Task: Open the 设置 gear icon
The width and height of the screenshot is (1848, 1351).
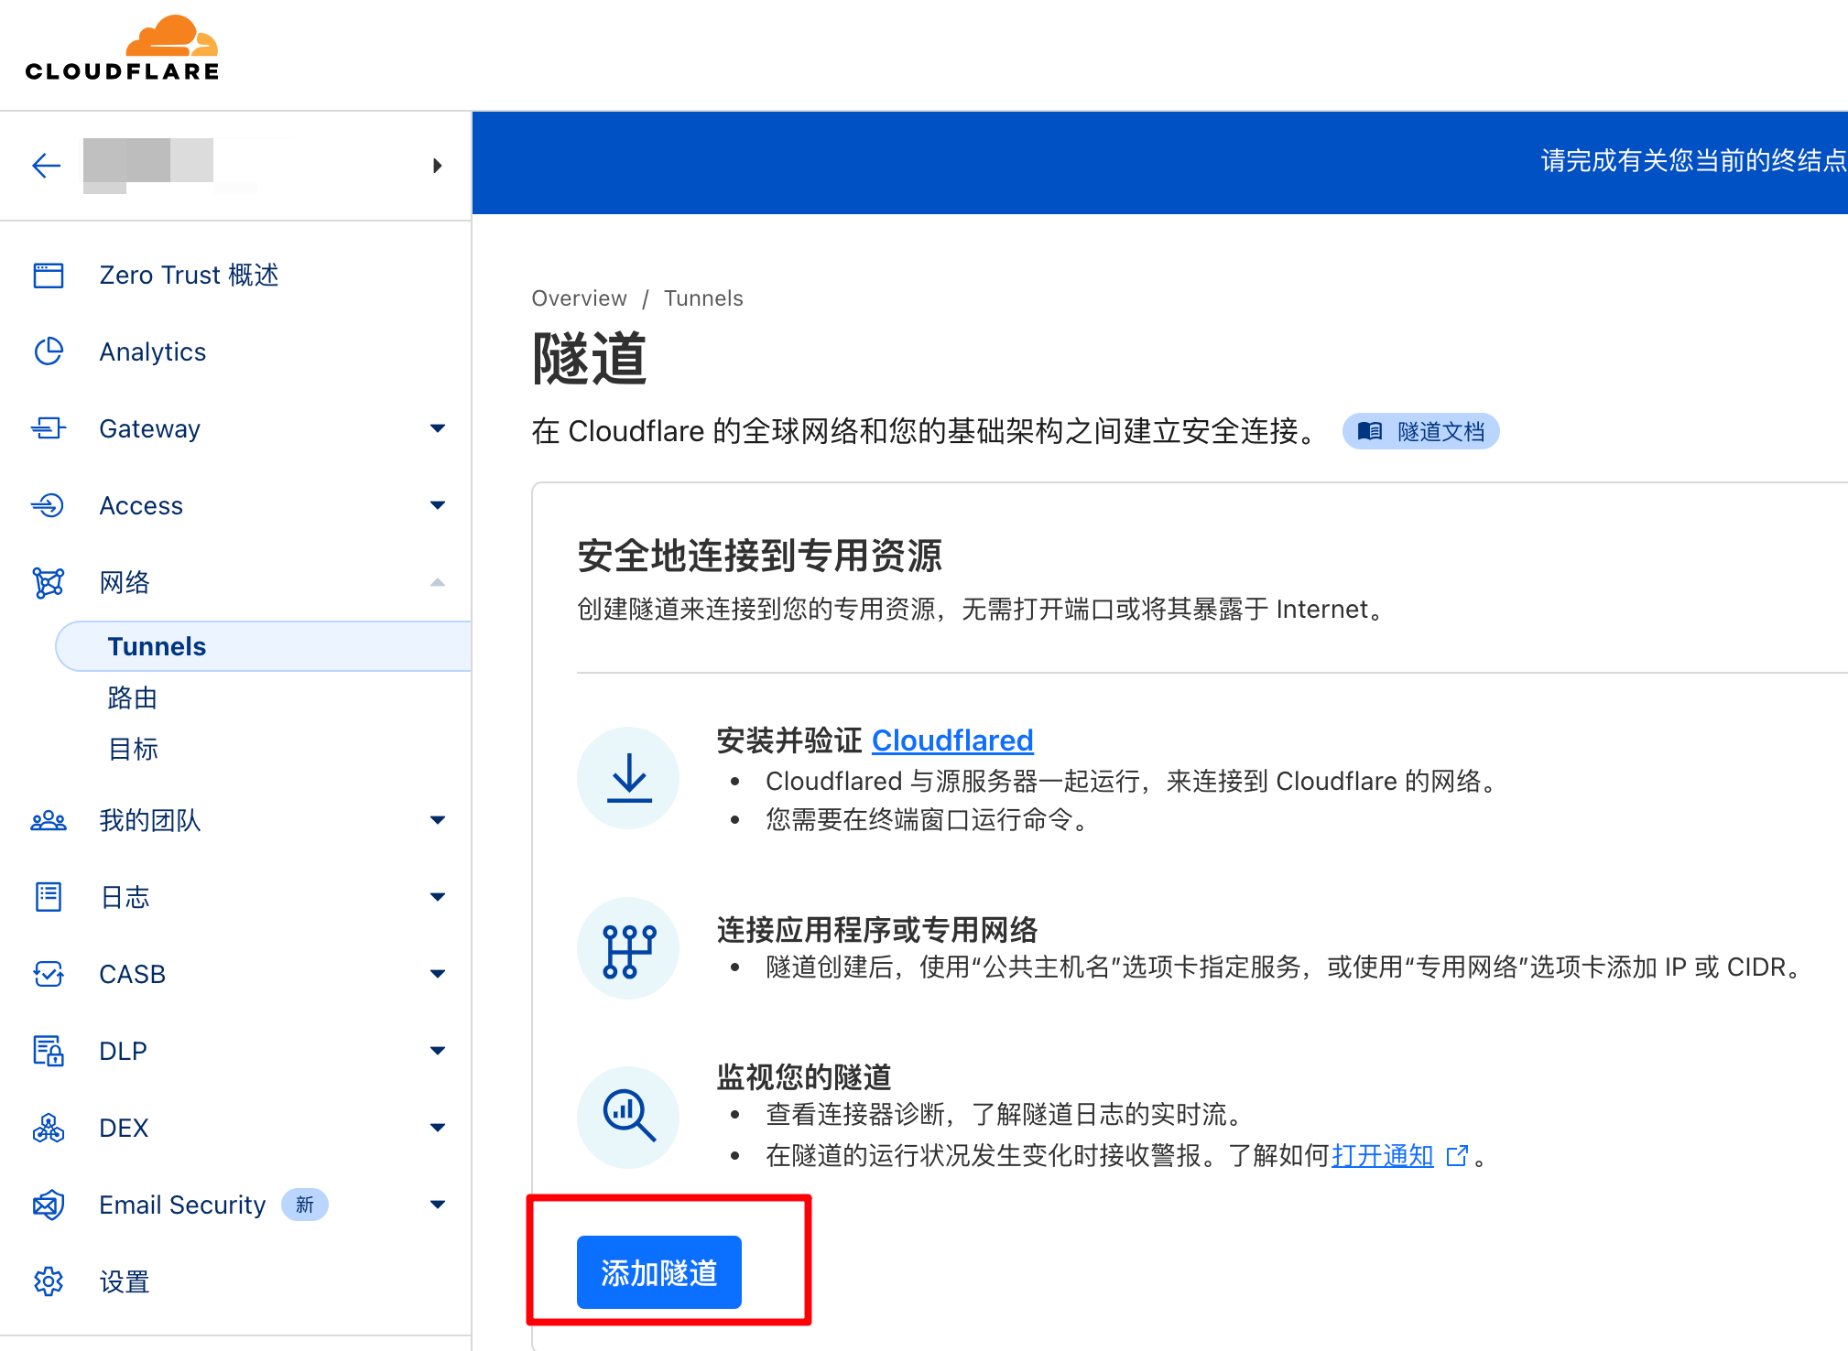Action: (49, 1281)
